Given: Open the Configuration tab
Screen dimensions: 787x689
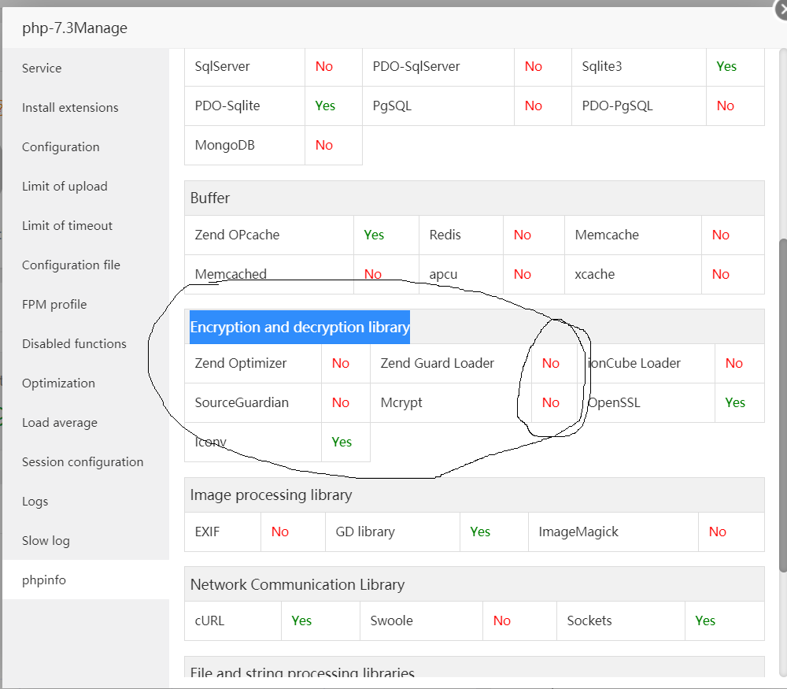Looking at the screenshot, I should click(61, 147).
